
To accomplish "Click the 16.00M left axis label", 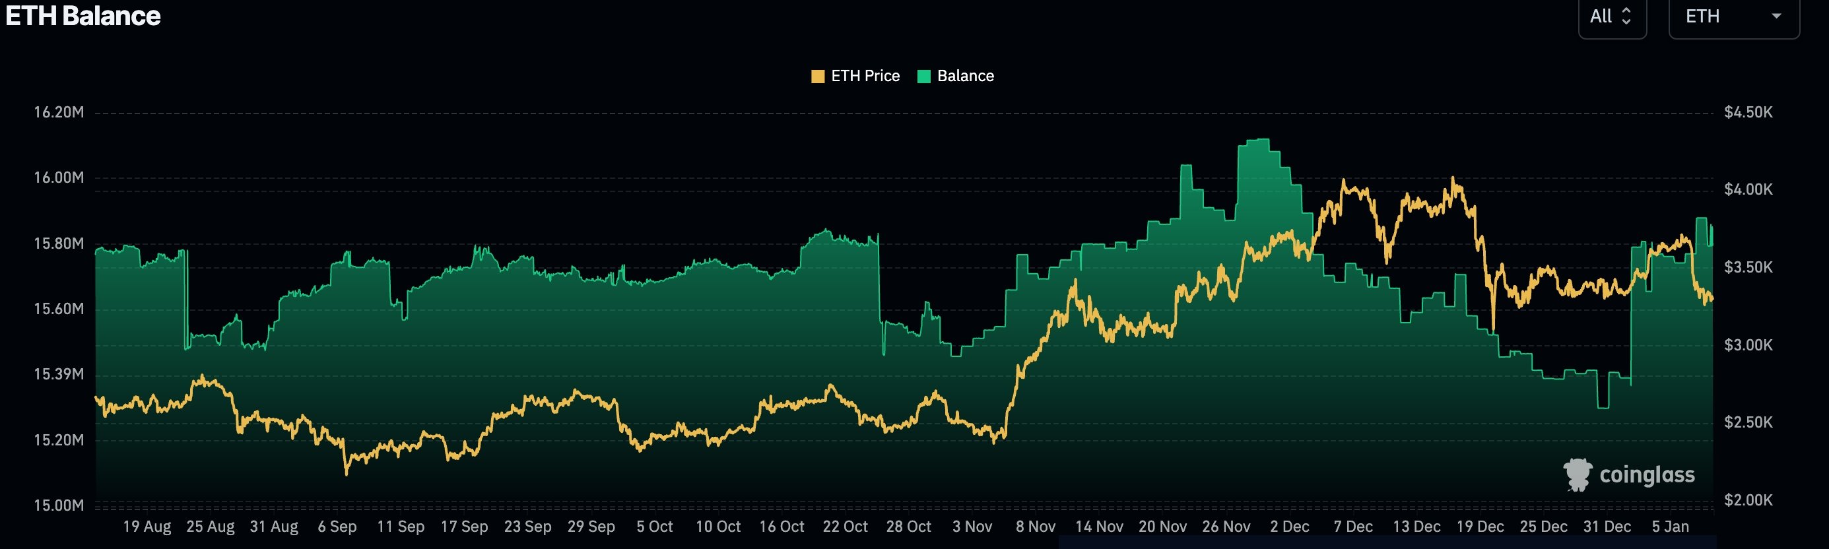I will click(x=59, y=178).
